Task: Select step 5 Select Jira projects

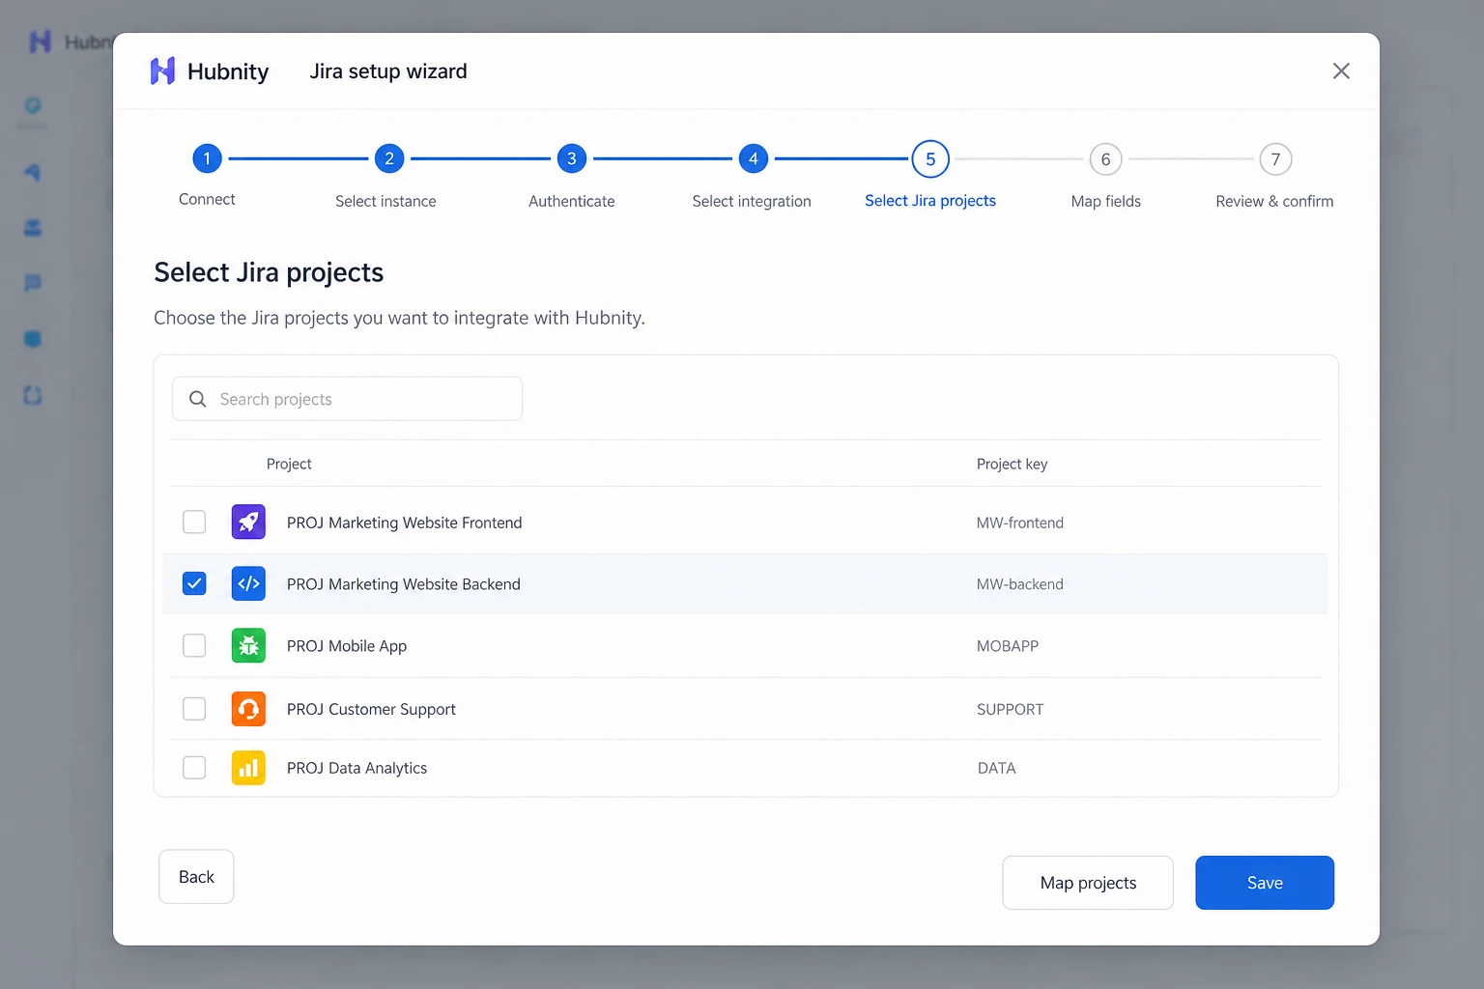Action: point(930,159)
